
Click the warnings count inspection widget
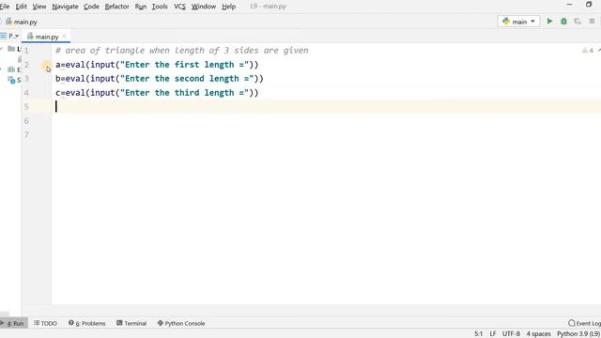click(x=588, y=50)
